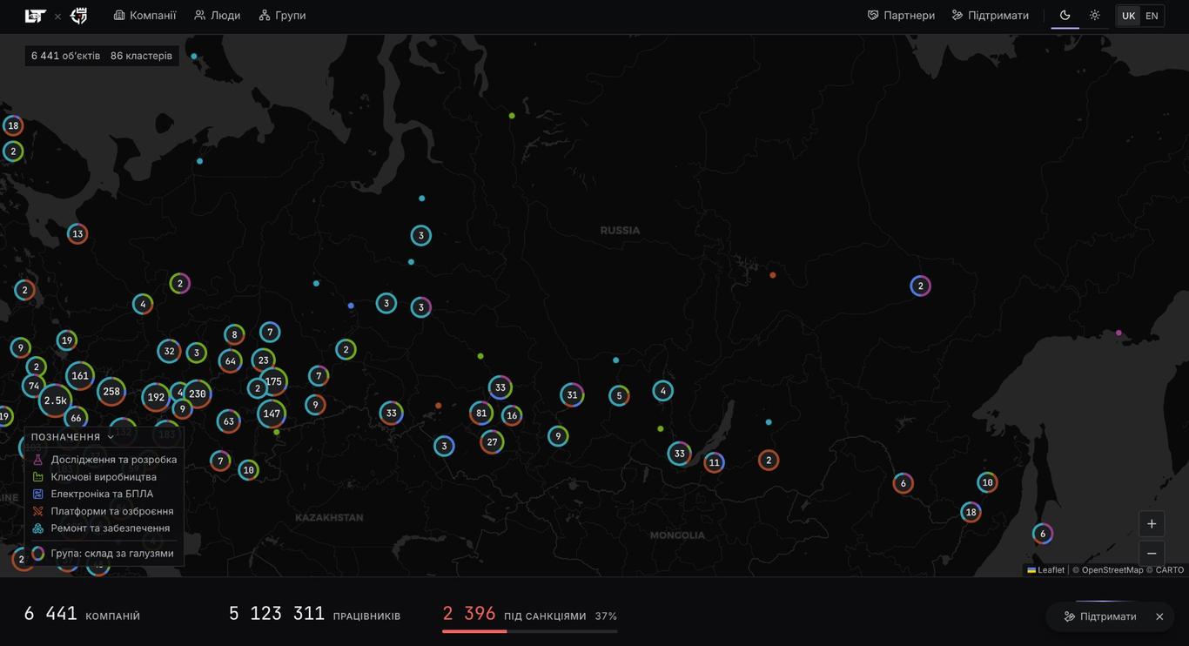Click the sanctions 37% progress bar
This screenshot has height=646, width=1189.
click(529, 631)
